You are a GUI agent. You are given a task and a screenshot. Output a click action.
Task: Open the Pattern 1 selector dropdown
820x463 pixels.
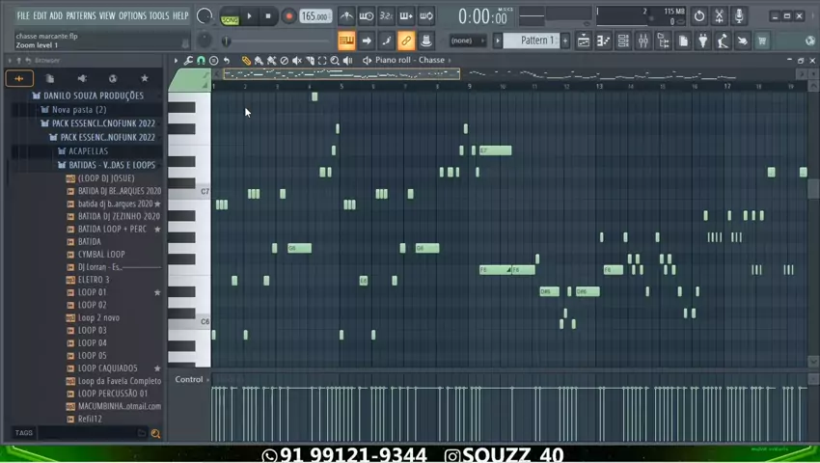click(537, 41)
